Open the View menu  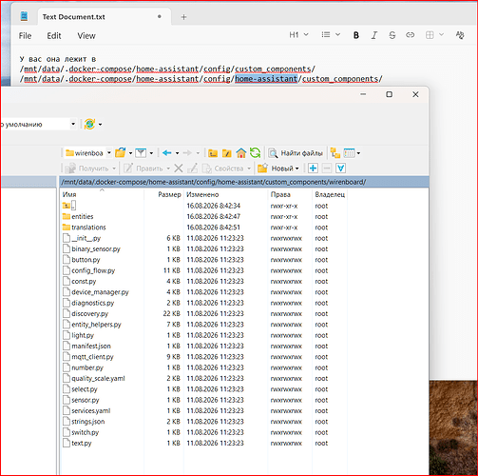pyautogui.click(x=86, y=36)
